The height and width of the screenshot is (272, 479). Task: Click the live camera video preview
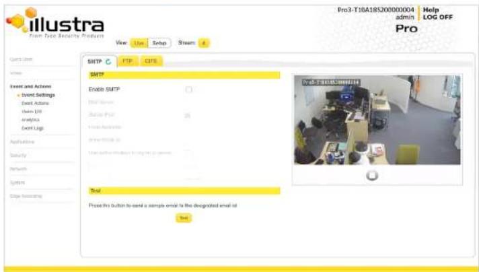[377, 120]
